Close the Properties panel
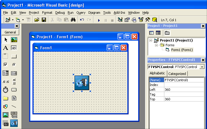Image resolution: width=207 pixels, height=129 pixels. pos(203,60)
